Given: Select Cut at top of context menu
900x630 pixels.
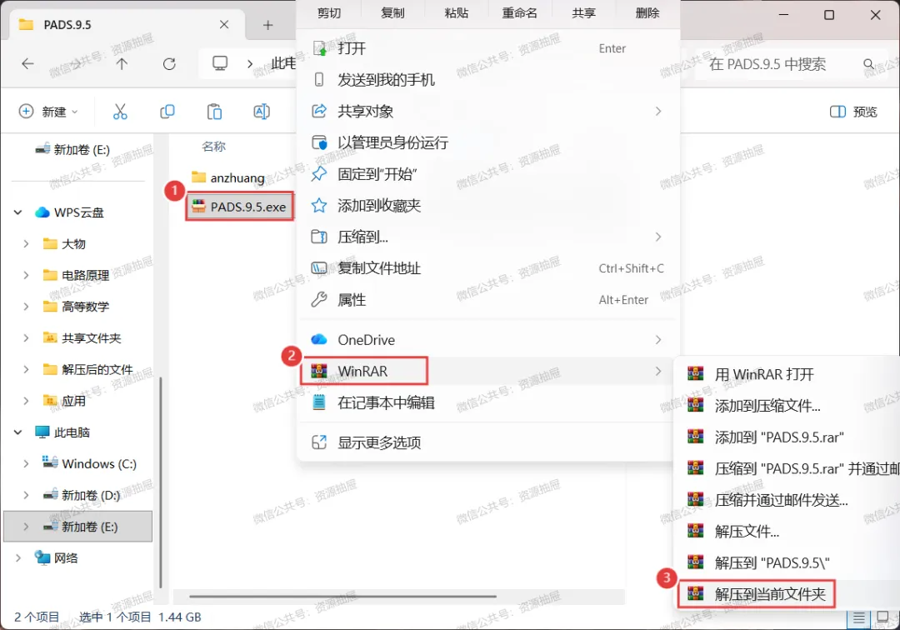Looking at the screenshot, I should click(329, 12).
